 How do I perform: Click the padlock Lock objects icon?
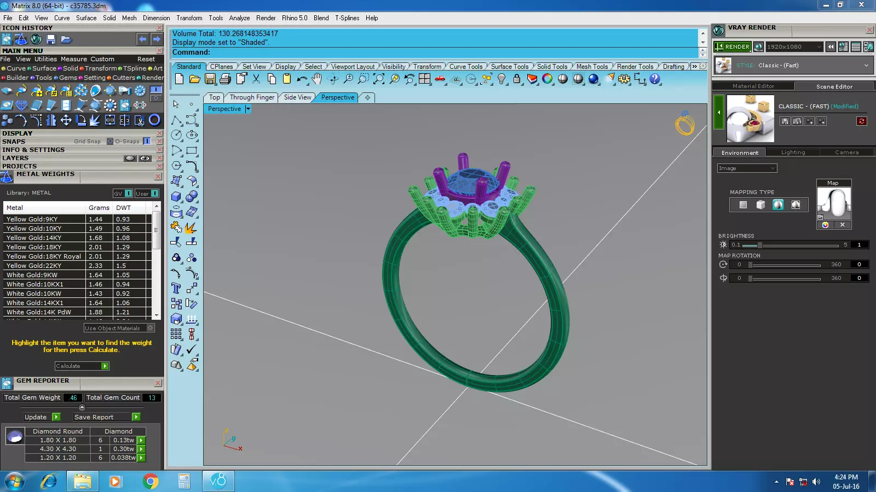coord(517,79)
